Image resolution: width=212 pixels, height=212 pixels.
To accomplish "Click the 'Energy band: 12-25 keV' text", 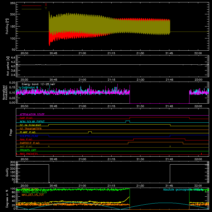I will (38, 84).
